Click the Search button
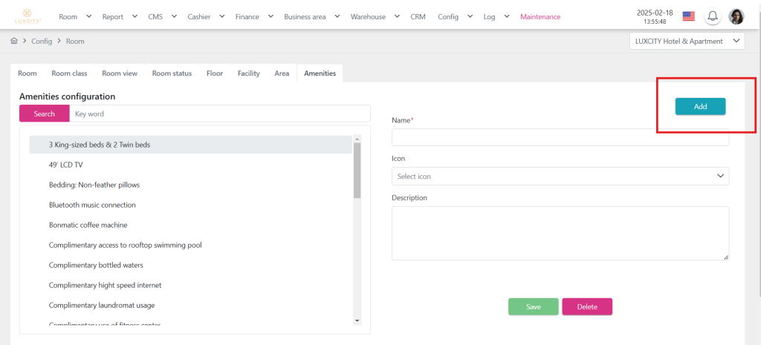The width and height of the screenshot is (761, 345). coord(44,114)
